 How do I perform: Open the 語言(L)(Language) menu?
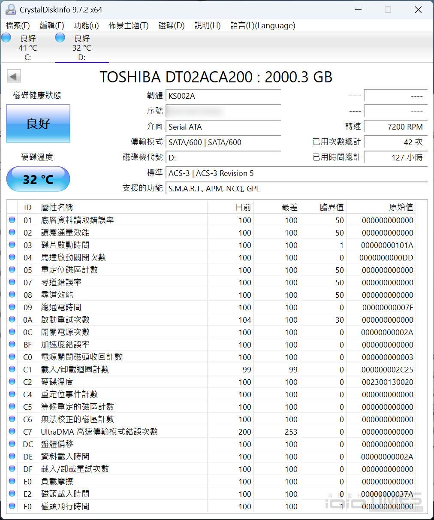[x=262, y=26]
